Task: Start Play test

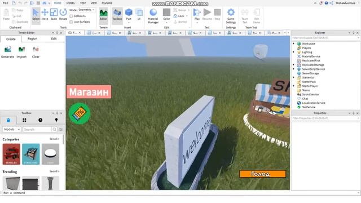Action: (x=197, y=15)
